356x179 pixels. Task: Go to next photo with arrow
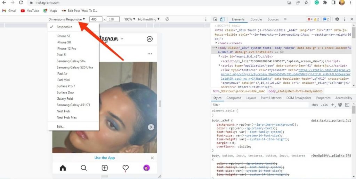[151, 127]
